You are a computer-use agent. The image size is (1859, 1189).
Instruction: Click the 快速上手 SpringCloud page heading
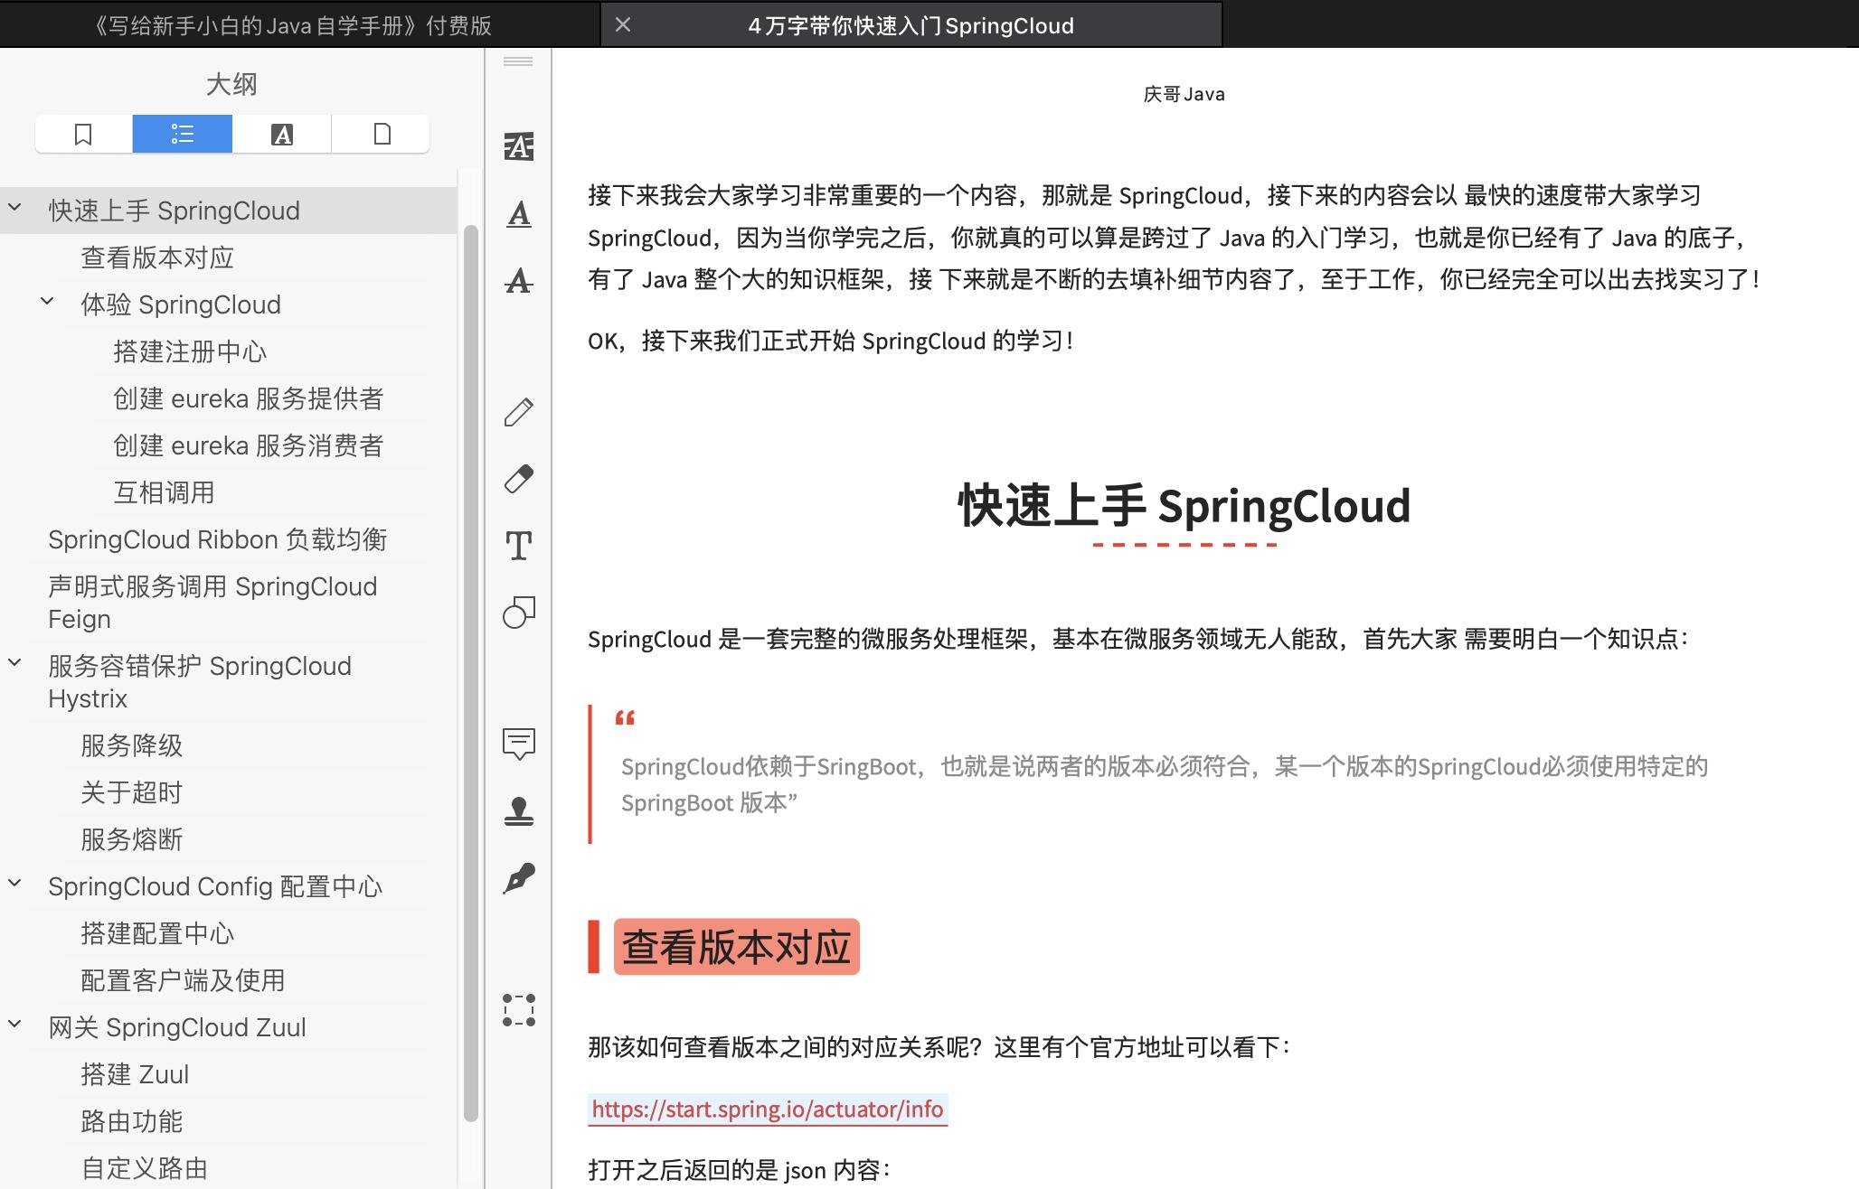tap(1184, 504)
